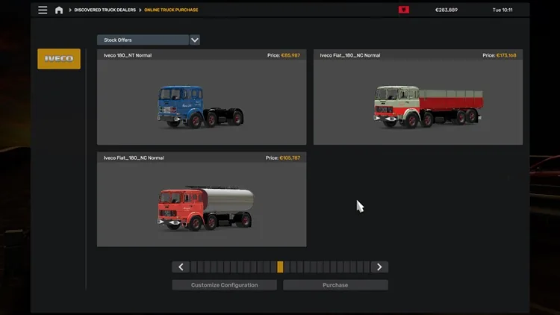Screen dimensions: 560x315
Task: Jump to the first page indicator segment
Action: (x=193, y=266)
